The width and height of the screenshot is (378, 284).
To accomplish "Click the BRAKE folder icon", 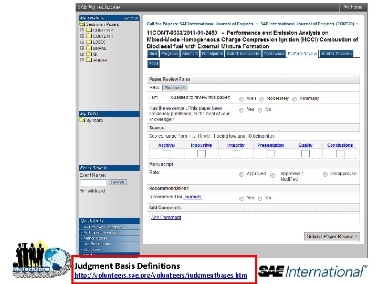I will (x=89, y=48).
